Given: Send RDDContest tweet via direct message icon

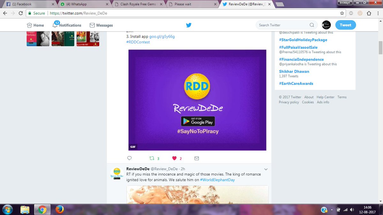Looking at the screenshot, I should click(197, 158).
